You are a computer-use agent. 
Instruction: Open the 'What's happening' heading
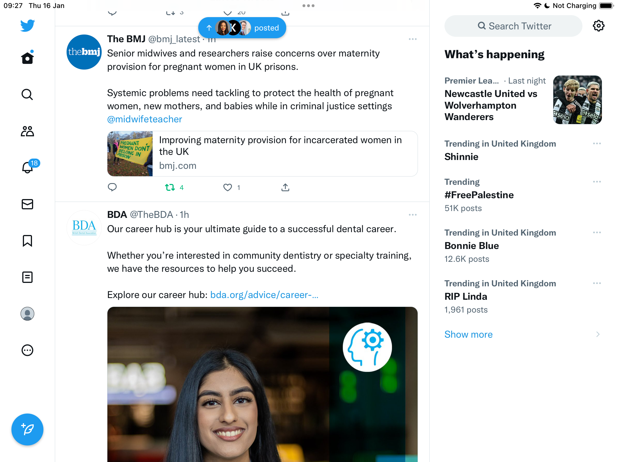click(494, 54)
